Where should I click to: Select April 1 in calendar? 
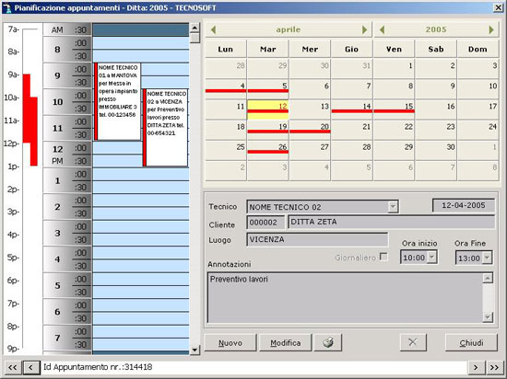[x=394, y=69]
